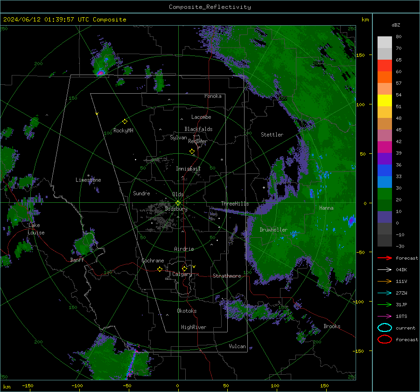This screenshot has width=420, height=392.
Task: Click the RockyMH label
Action: [x=123, y=131]
